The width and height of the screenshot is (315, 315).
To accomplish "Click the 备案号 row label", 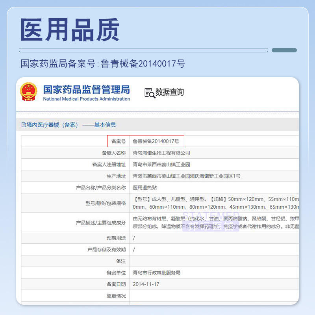I will click(119, 141).
